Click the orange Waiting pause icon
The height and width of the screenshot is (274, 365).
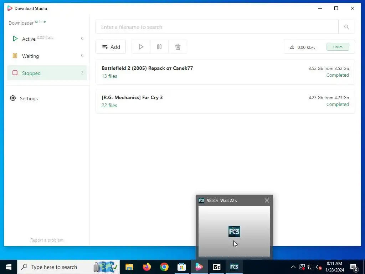pos(15,56)
